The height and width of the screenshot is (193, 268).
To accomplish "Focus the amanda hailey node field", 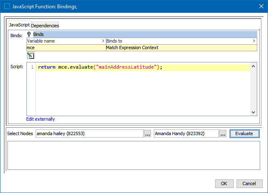I will tap(89, 133).
